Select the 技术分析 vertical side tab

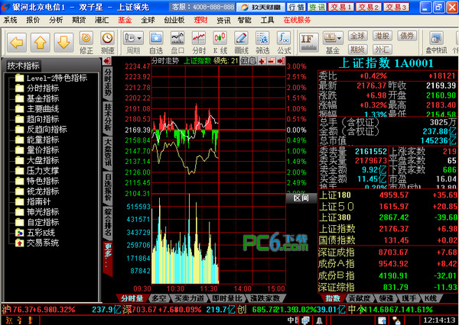tap(108, 117)
